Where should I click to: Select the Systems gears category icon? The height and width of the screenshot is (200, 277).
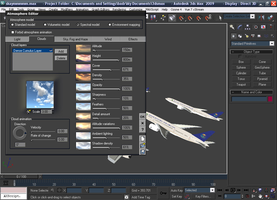273,36
